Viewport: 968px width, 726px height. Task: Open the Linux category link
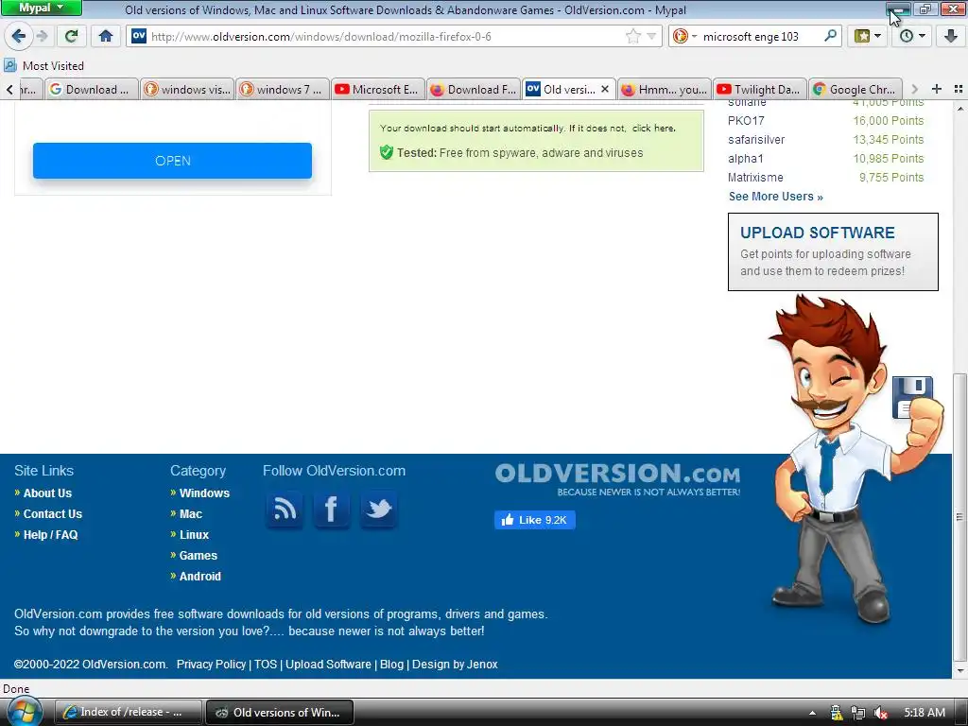[x=194, y=535]
